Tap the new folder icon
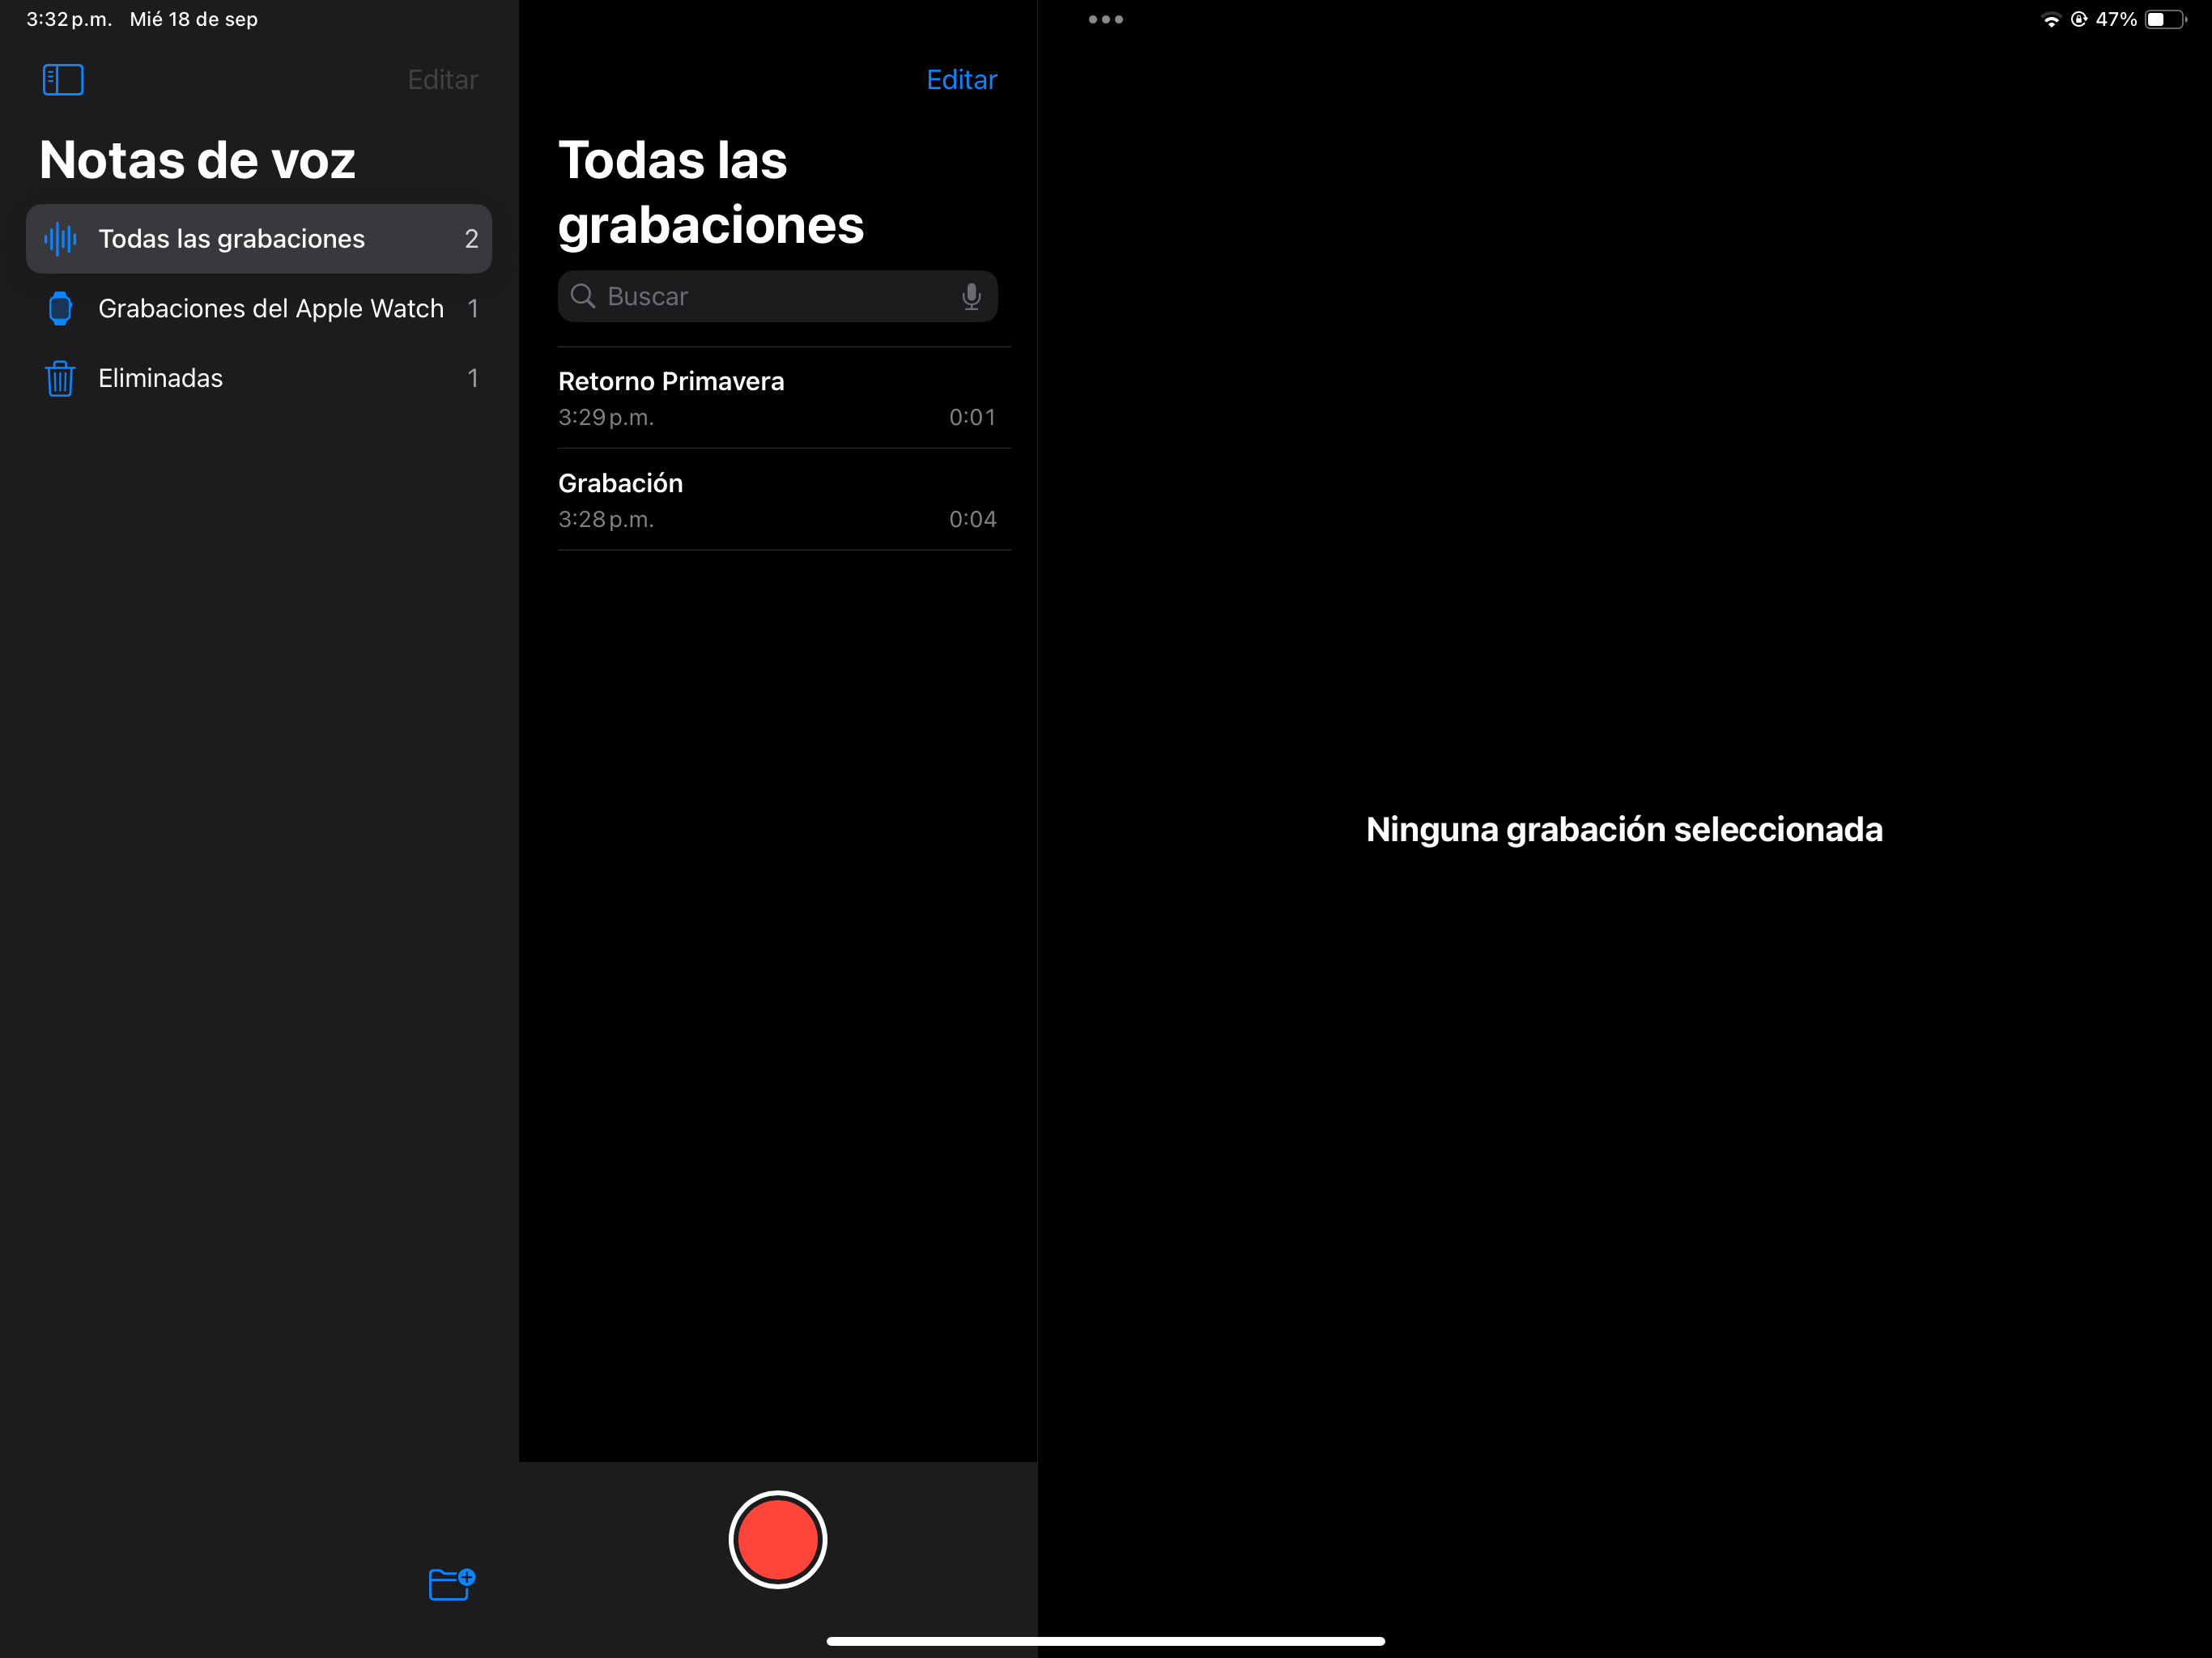This screenshot has height=1658, width=2212. tap(451, 1584)
